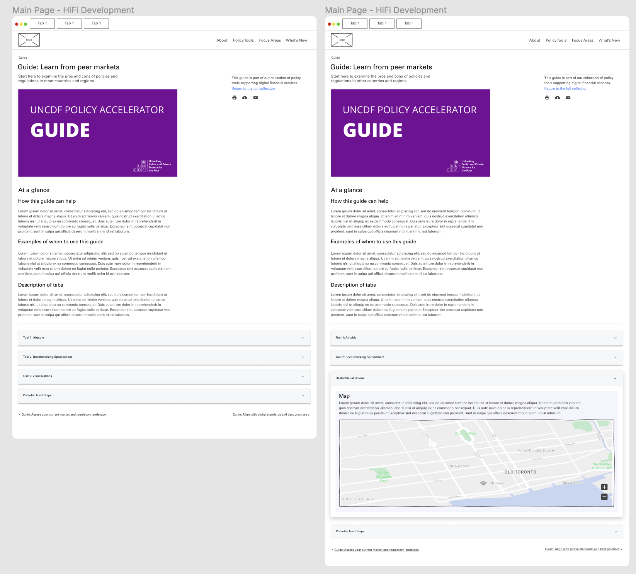Click the Map heading in visualizations panel

(x=344, y=396)
